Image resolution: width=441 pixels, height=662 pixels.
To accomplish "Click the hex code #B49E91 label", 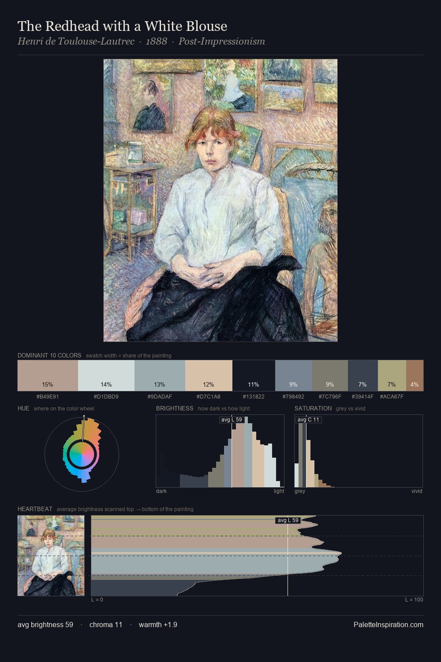I will pos(48,397).
